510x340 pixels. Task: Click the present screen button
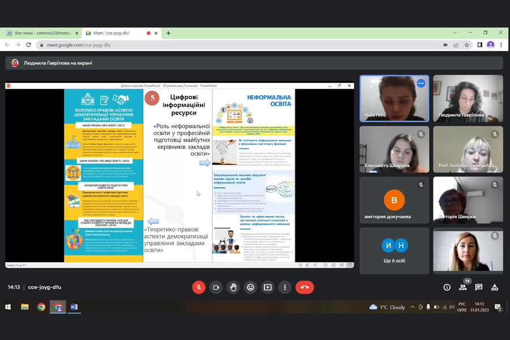[x=267, y=287]
